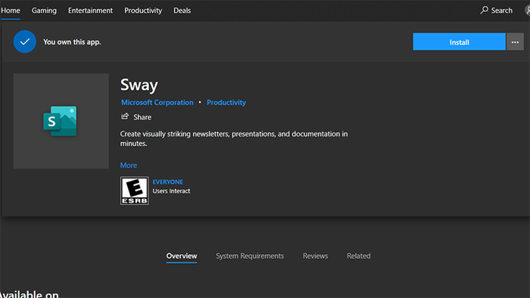Viewport: 530px width, 298px height.
Task: Click the Share arrow icon
Action: point(125,116)
